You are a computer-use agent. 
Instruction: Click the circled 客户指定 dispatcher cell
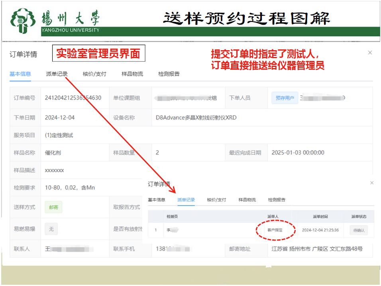(x=275, y=230)
